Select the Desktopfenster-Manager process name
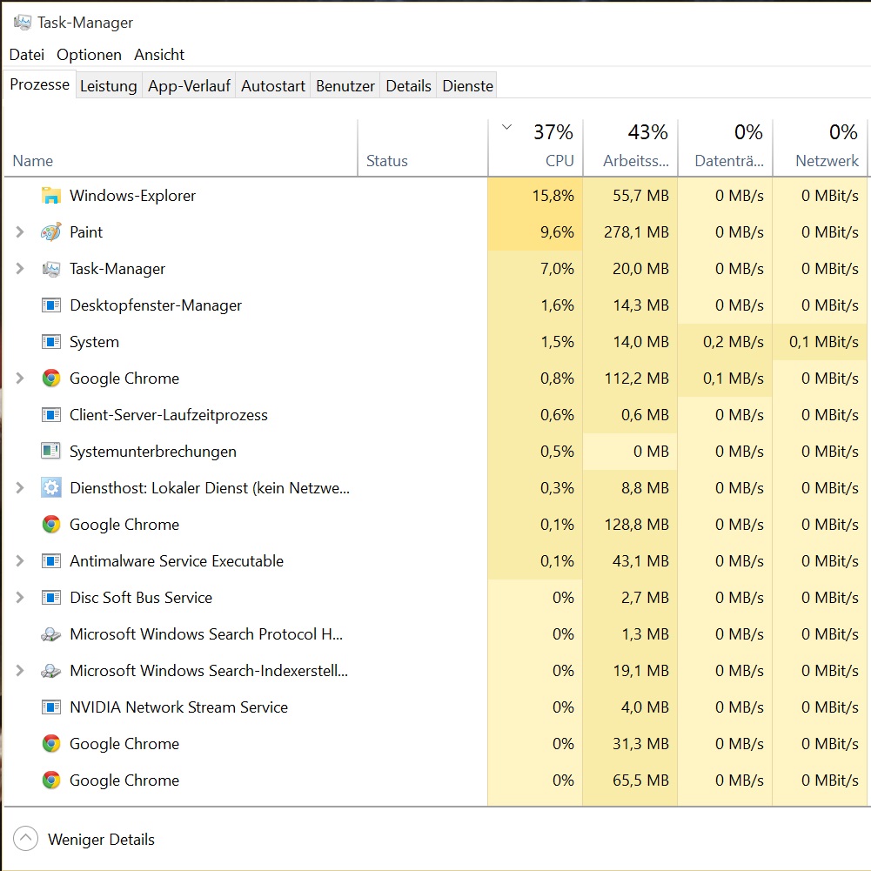 (x=156, y=305)
